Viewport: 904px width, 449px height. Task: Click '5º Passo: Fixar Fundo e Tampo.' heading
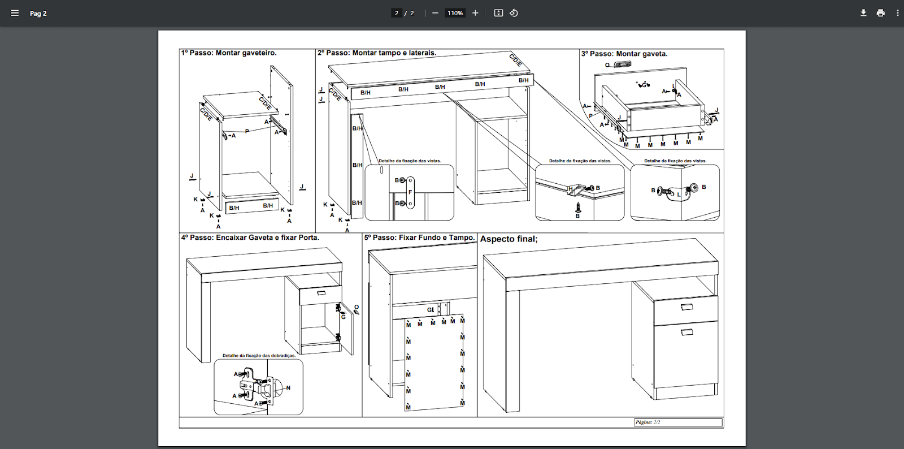click(420, 238)
